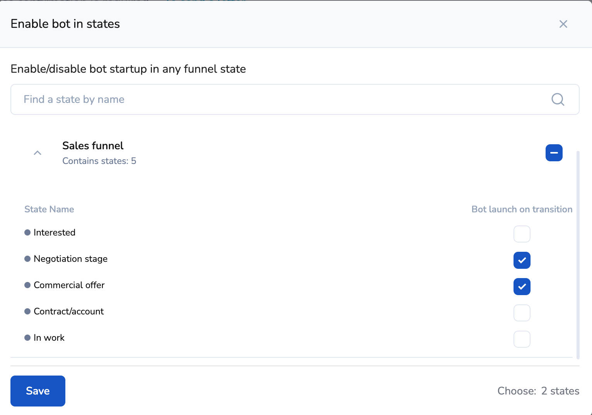Collapse the Sales funnel state list

click(x=38, y=153)
